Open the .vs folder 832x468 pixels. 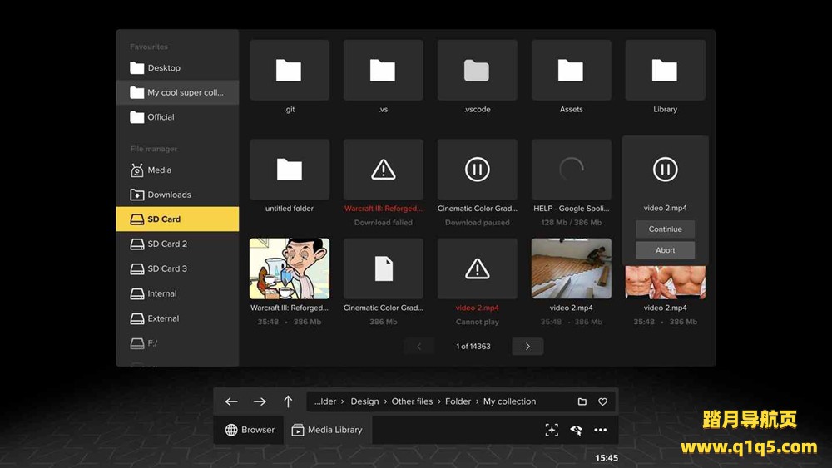pyautogui.click(x=383, y=70)
